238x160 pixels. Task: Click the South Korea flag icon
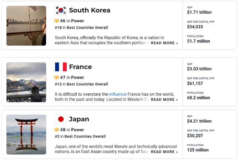click(x=61, y=10)
